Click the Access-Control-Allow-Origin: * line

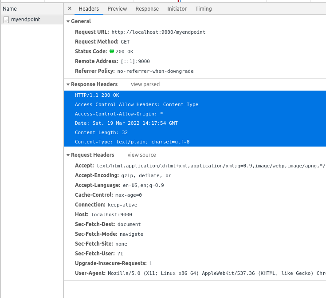click(119, 114)
